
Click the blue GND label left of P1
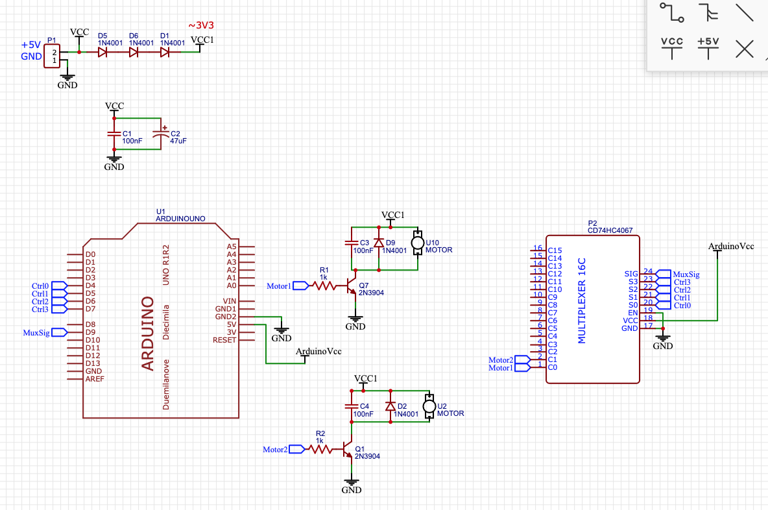tap(31, 56)
